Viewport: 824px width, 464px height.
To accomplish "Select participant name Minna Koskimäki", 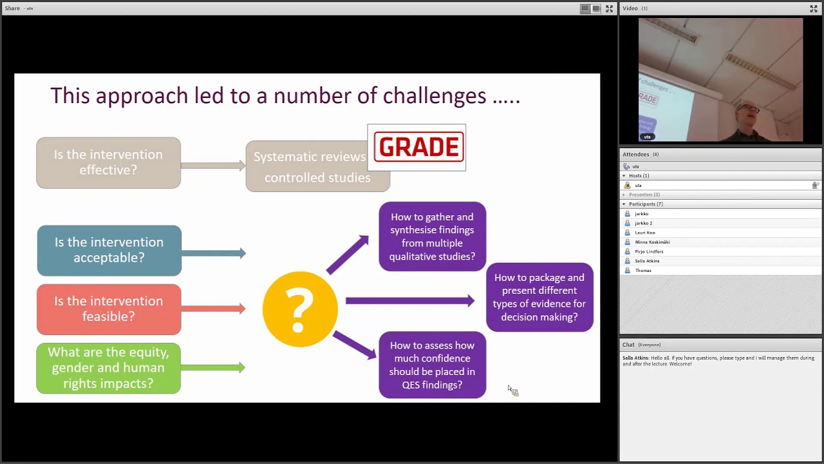I will pyautogui.click(x=652, y=242).
